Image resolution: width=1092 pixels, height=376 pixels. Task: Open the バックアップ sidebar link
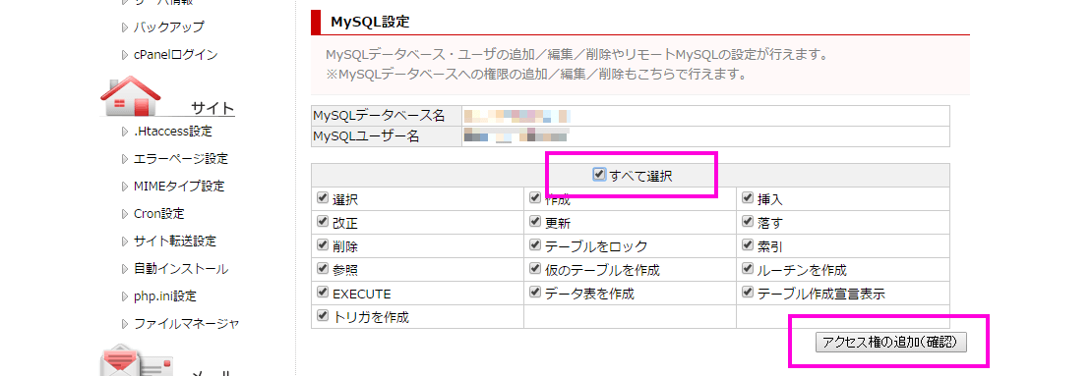(x=168, y=27)
